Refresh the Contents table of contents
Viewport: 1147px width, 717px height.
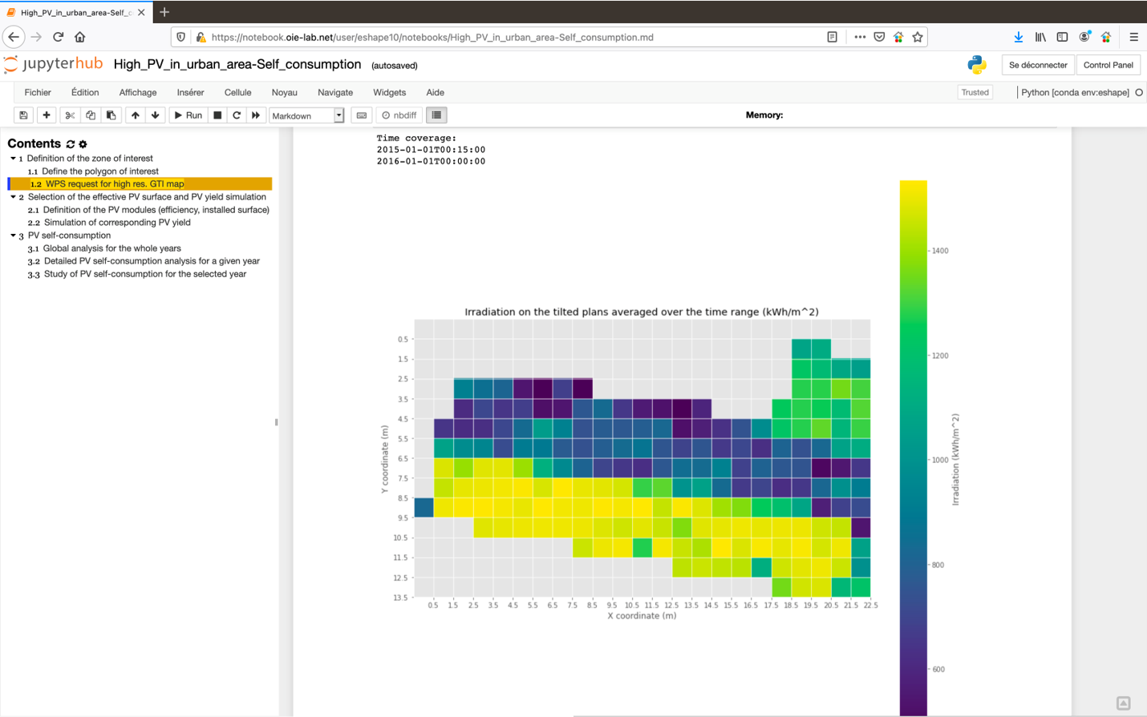72,143
